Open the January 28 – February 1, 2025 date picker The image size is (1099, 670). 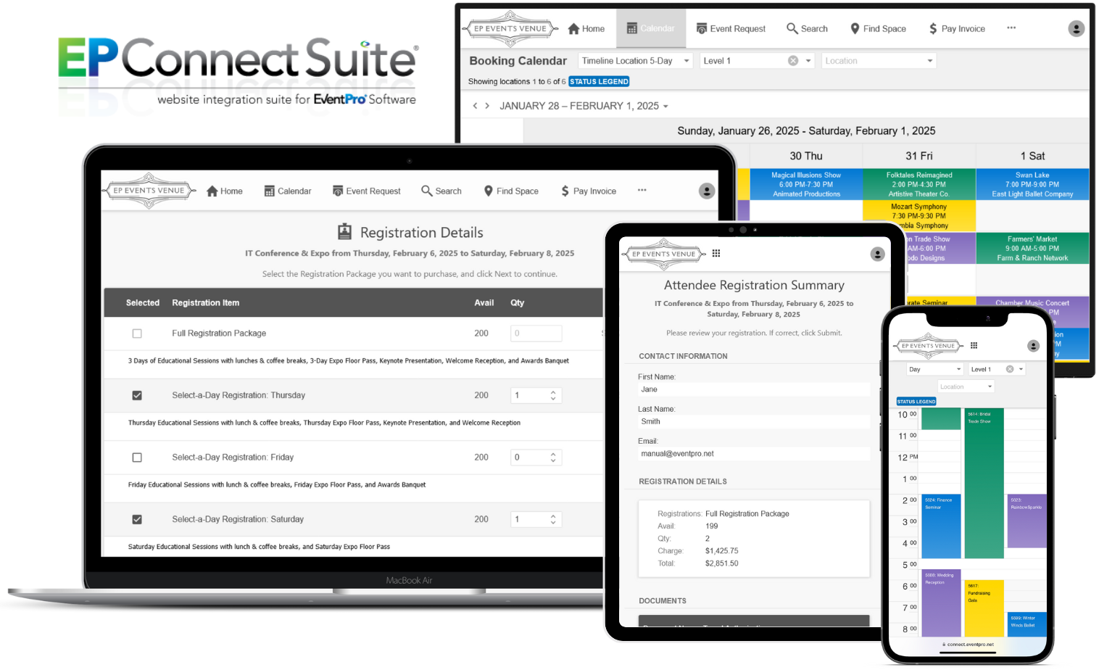pos(584,106)
